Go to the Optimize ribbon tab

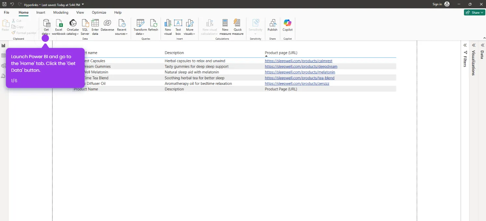point(99,12)
